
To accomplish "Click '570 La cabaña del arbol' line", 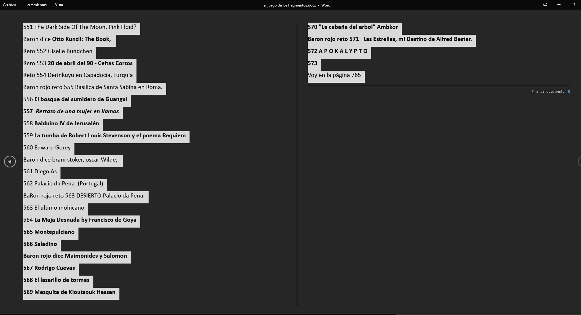I will [x=353, y=27].
